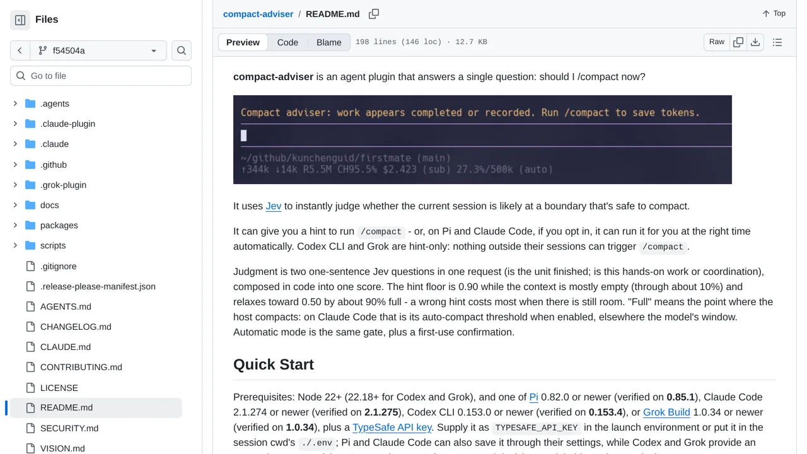807x454 pixels.
Task: Open the Raw file view
Action: click(717, 42)
